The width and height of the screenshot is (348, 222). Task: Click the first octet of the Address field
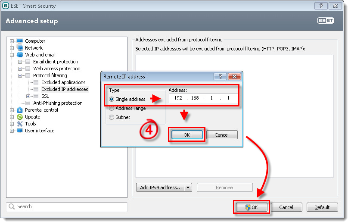[178, 98]
